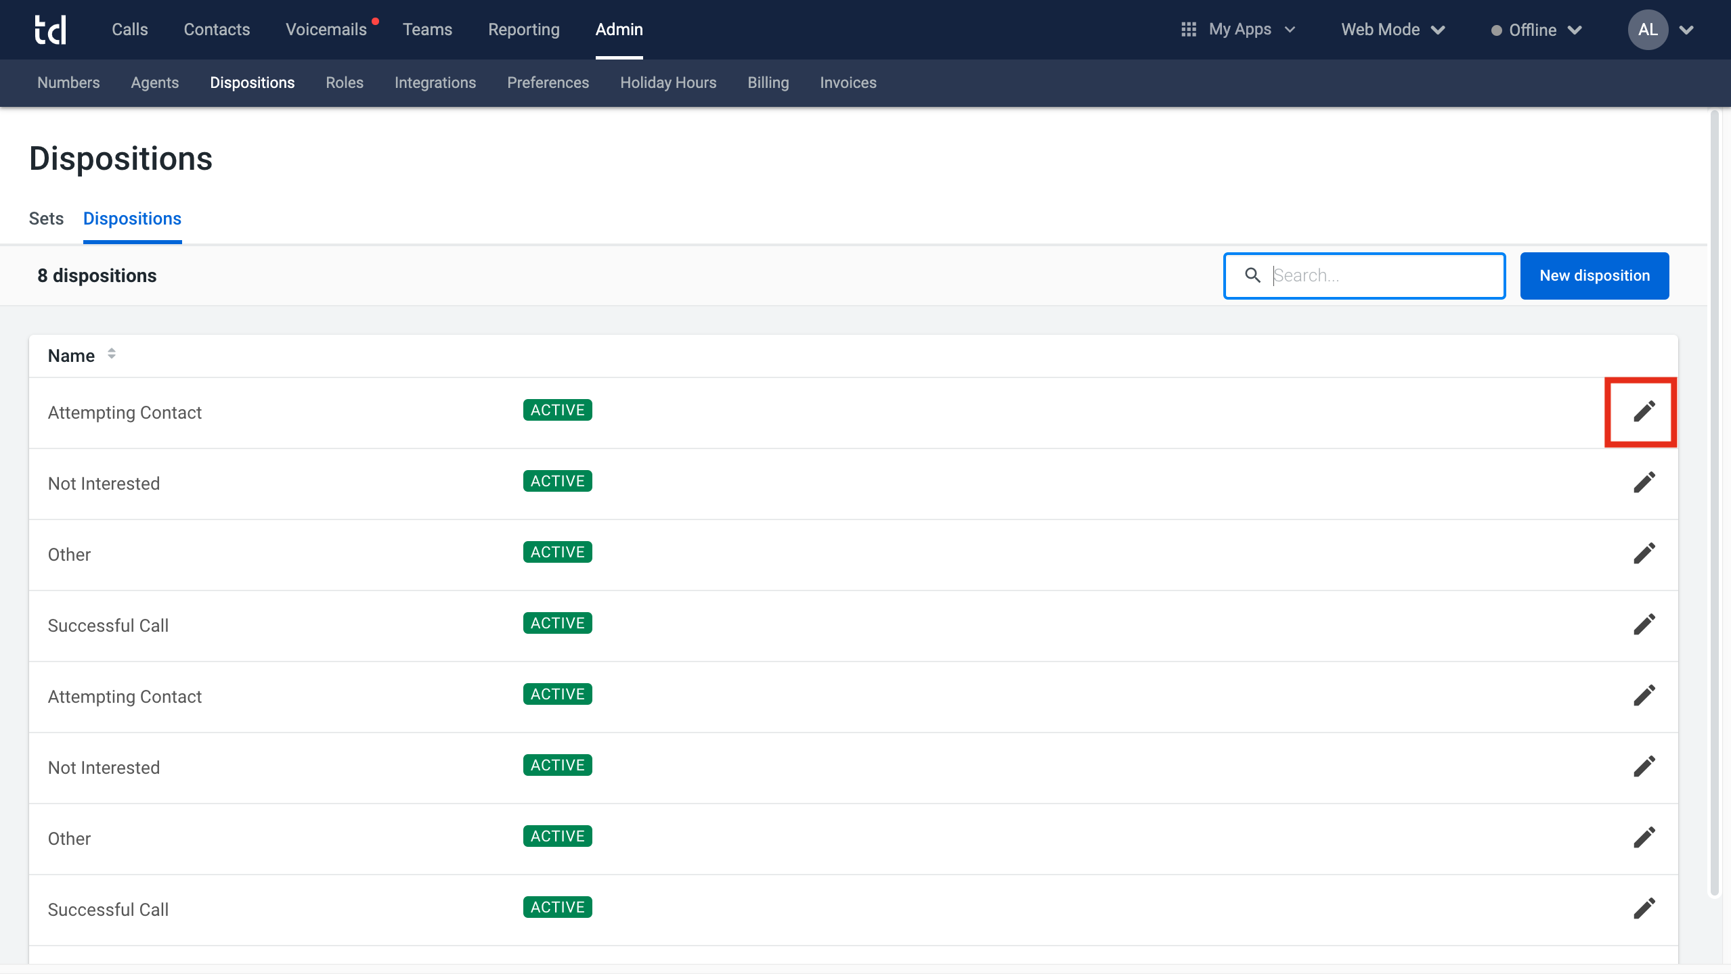Click the pencil on the second Attempting Contact row
1731x974 pixels.
(1644, 695)
